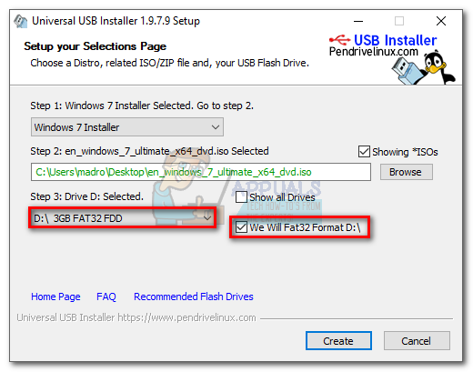Click the disabled maximize window icon
Viewport: 473px width, 372px height.
pos(399,21)
